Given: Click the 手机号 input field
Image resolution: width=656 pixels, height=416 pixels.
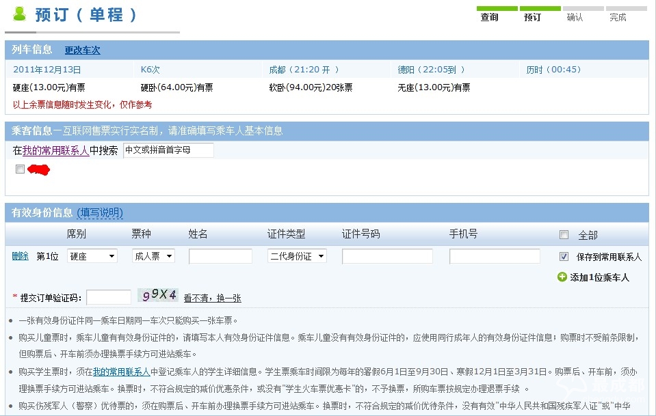Looking at the screenshot, I should pos(495,256).
